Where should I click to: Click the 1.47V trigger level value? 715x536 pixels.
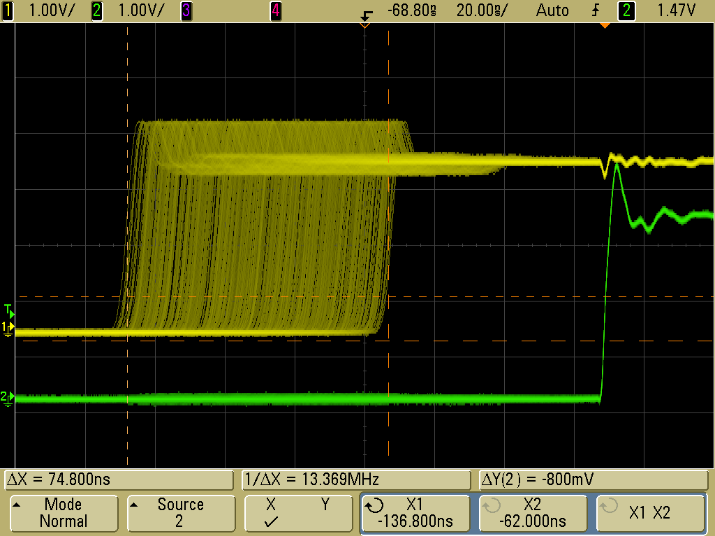676,10
